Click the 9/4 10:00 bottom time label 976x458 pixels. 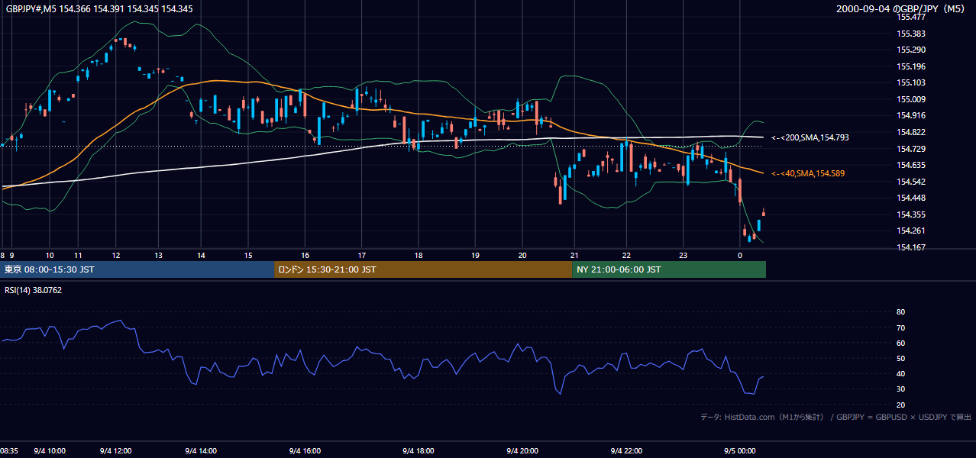tap(50, 451)
